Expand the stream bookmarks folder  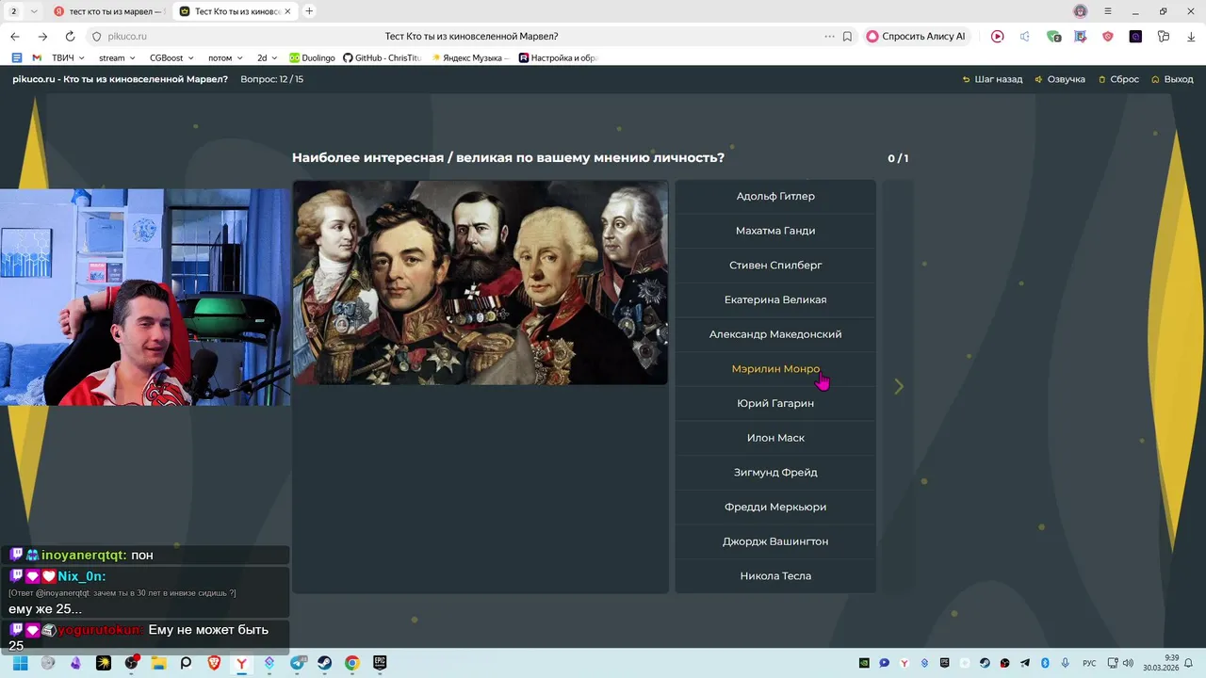coord(118,57)
